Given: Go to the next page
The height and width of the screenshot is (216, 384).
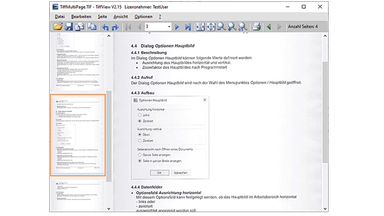Looking at the screenshot, I should (177, 27).
